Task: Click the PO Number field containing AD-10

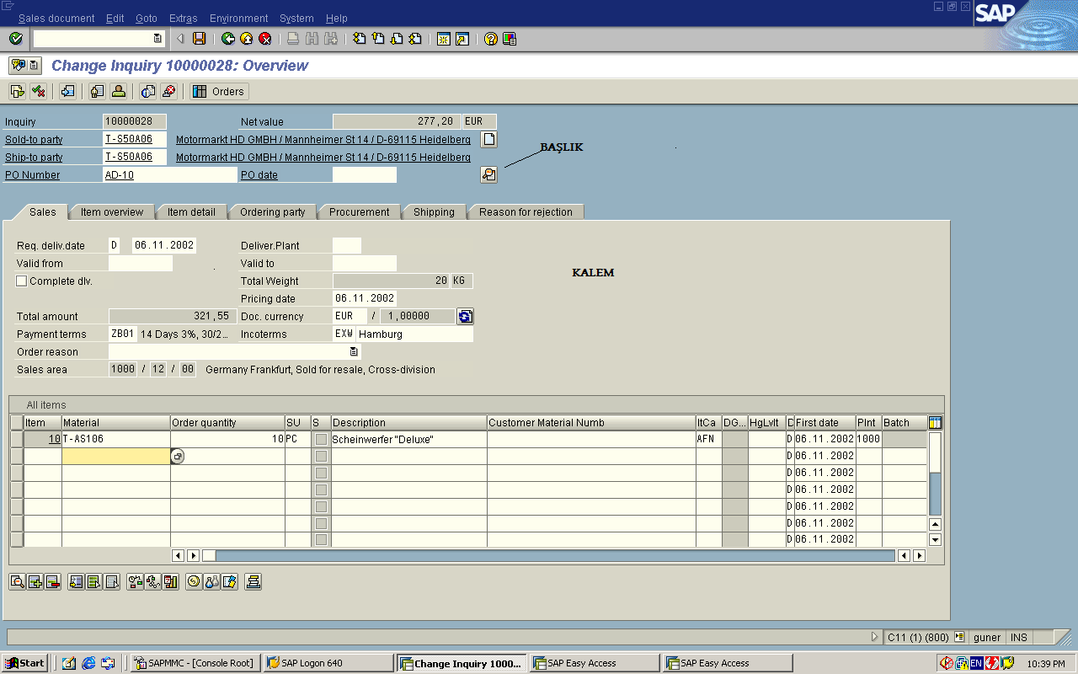Action: tap(169, 175)
